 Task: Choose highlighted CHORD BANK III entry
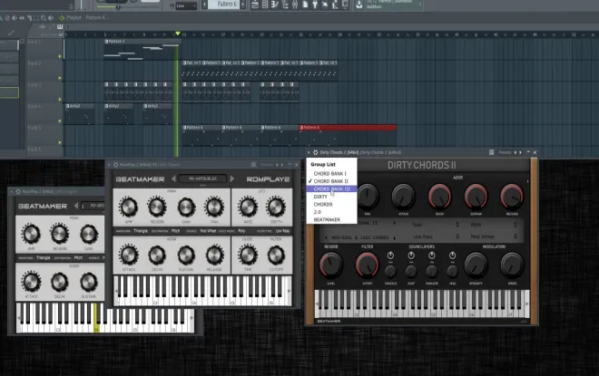click(331, 188)
